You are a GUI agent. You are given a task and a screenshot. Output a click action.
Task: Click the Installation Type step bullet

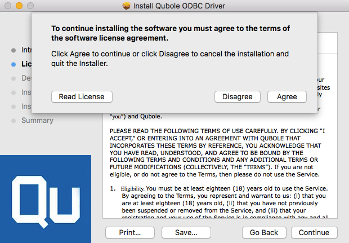tap(14, 92)
